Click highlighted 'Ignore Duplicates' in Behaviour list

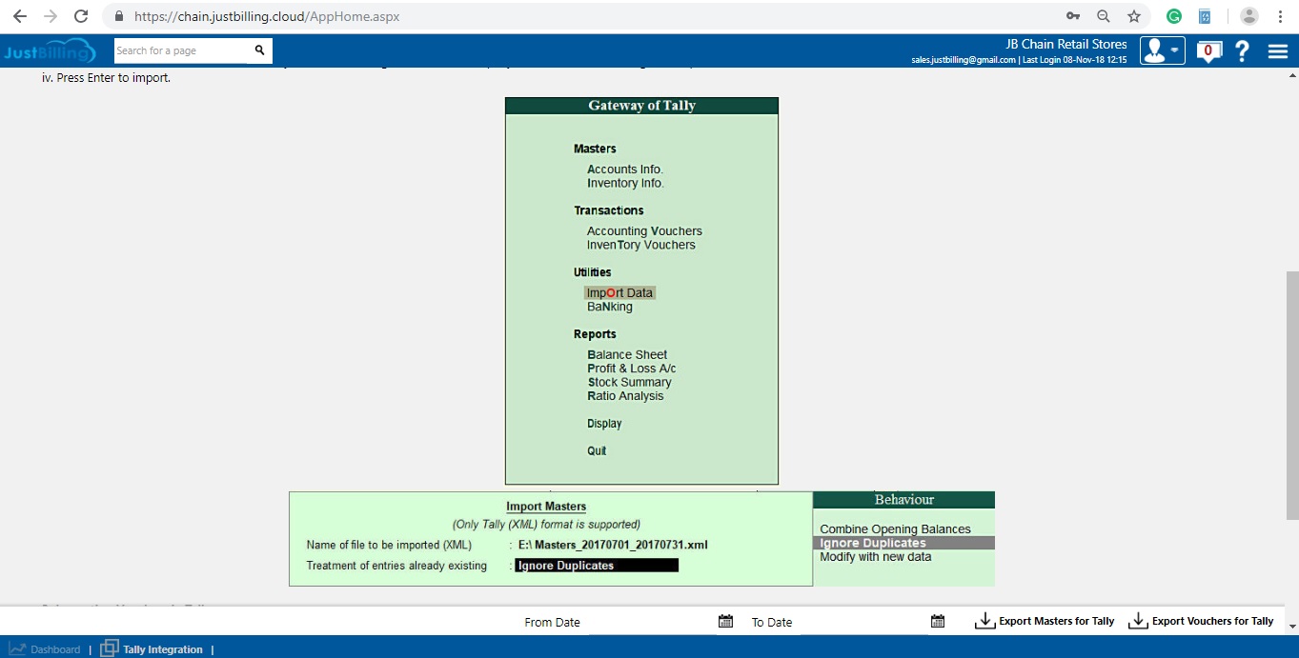coord(903,543)
